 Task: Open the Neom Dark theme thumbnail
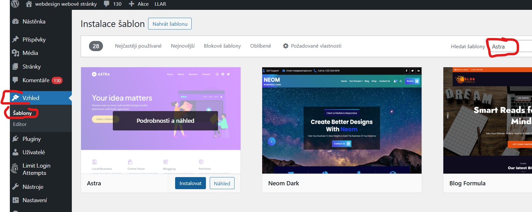pyautogui.click(x=342, y=120)
